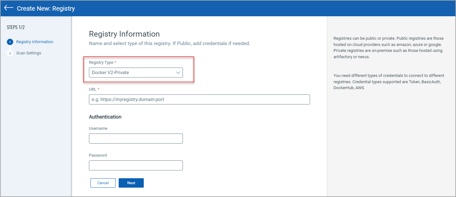Open the Registry Type dropdown
Screen dimensions: 456x197
[x=136, y=73]
